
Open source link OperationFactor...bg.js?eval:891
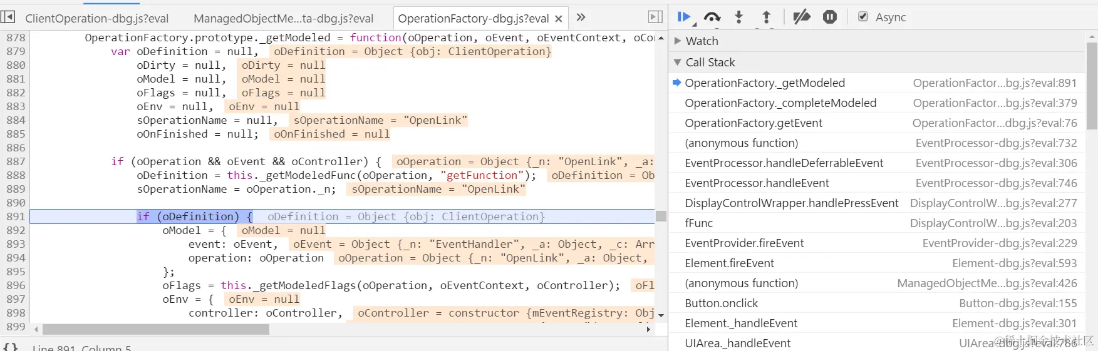[995, 83]
